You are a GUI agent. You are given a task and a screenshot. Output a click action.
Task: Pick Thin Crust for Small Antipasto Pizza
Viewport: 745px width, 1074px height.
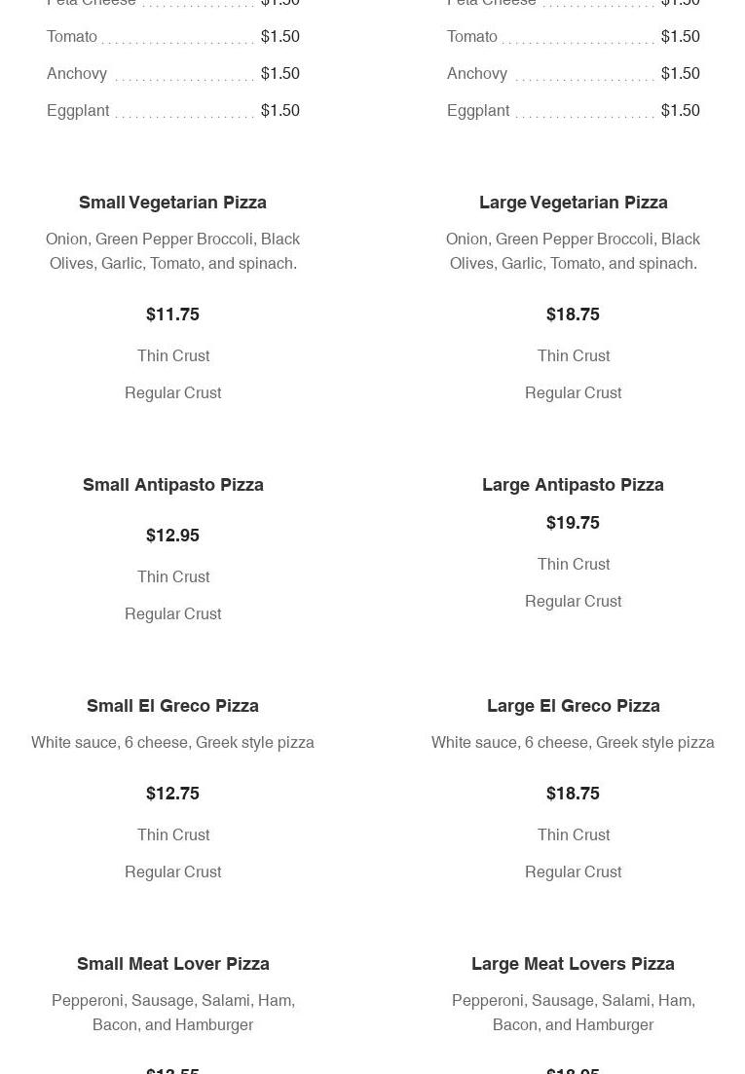click(173, 577)
